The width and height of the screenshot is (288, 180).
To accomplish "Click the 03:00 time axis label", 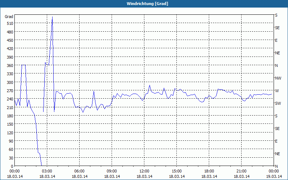I will [47, 171].
